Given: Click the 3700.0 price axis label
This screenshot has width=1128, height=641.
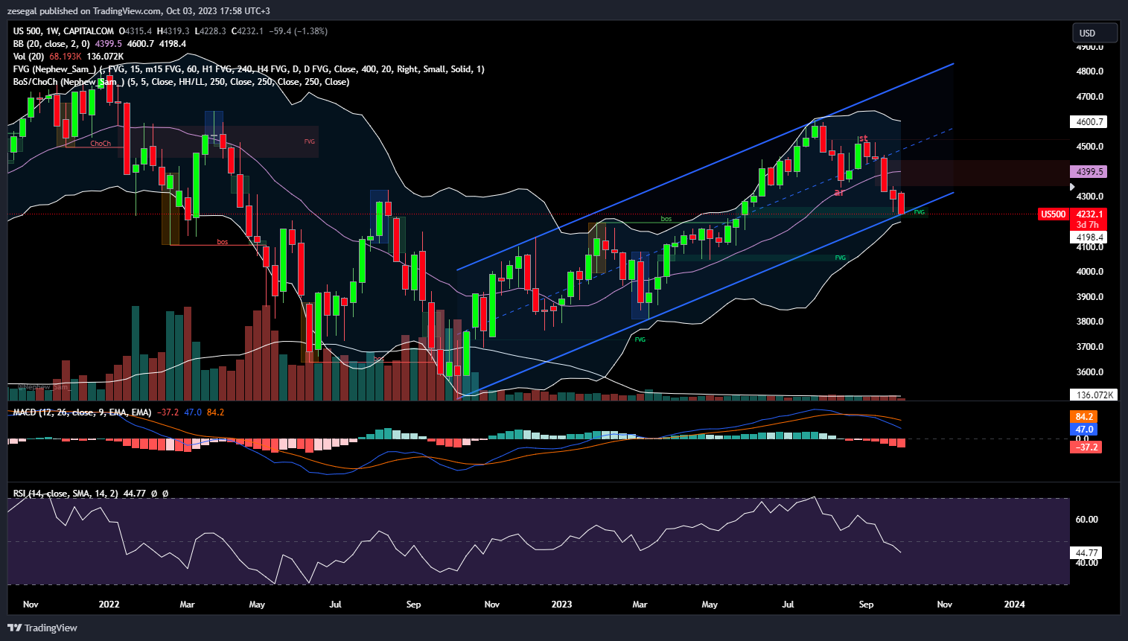Looking at the screenshot, I should [x=1090, y=347].
